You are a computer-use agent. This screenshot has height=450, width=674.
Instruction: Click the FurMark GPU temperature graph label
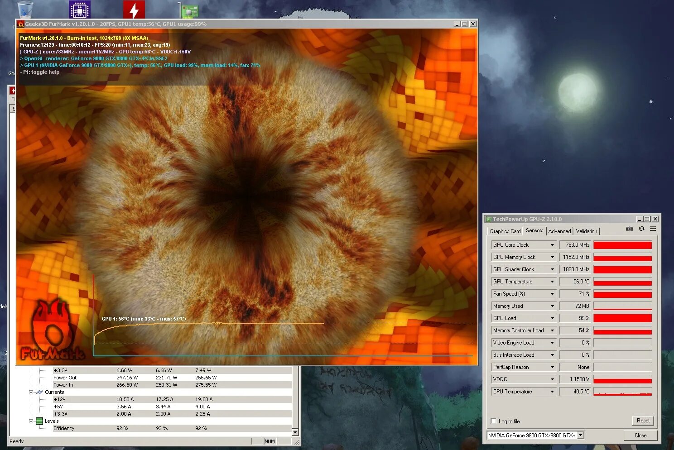coord(144,319)
